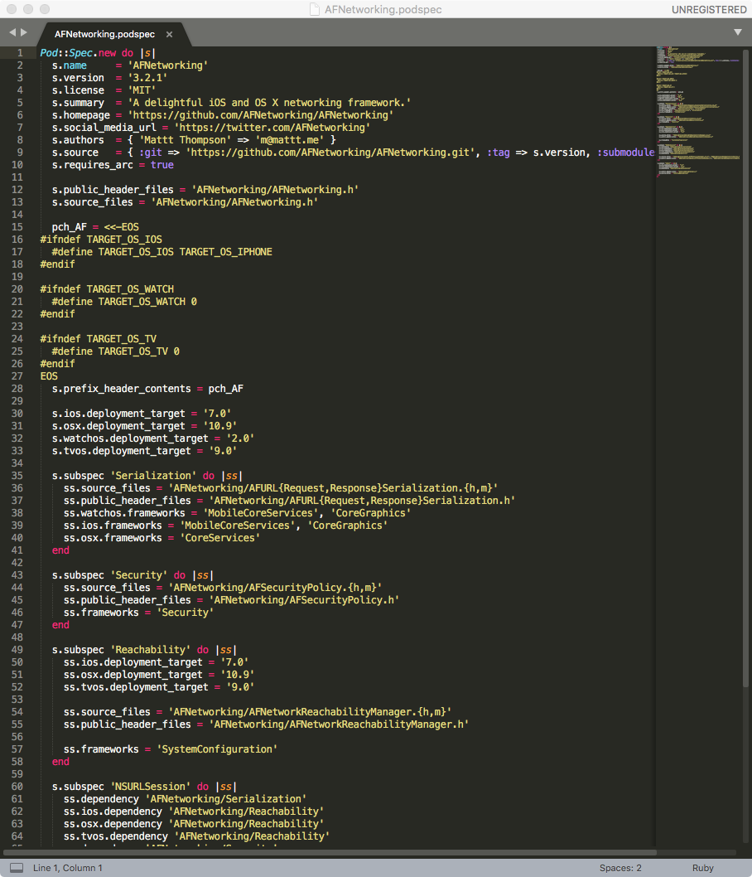Click the AFNetworking.podspec window title
752x877 pixels.
pyautogui.click(x=383, y=9)
